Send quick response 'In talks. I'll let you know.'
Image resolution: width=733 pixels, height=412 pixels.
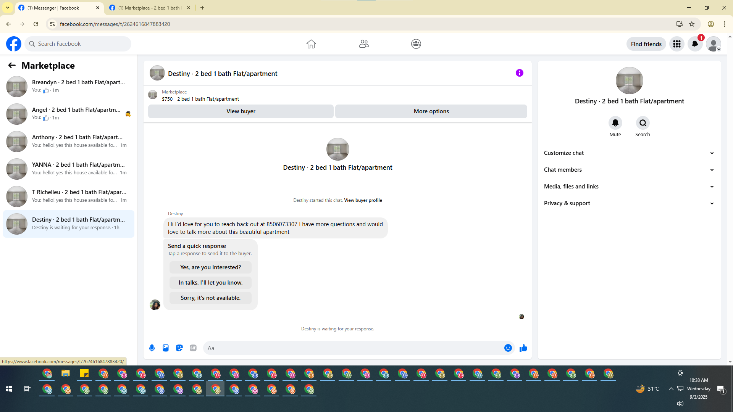[211, 283]
